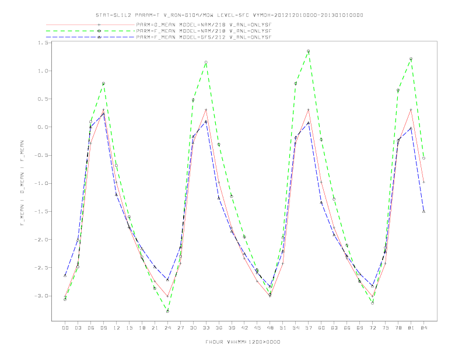Click the y-axis tick label 1.0
Screen dimensions: 462x357
pos(43,71)
